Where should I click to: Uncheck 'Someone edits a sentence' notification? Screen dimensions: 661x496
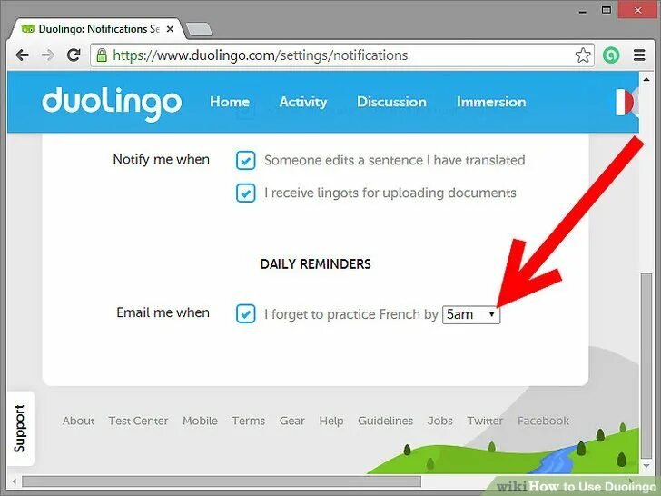coord(246,160)
